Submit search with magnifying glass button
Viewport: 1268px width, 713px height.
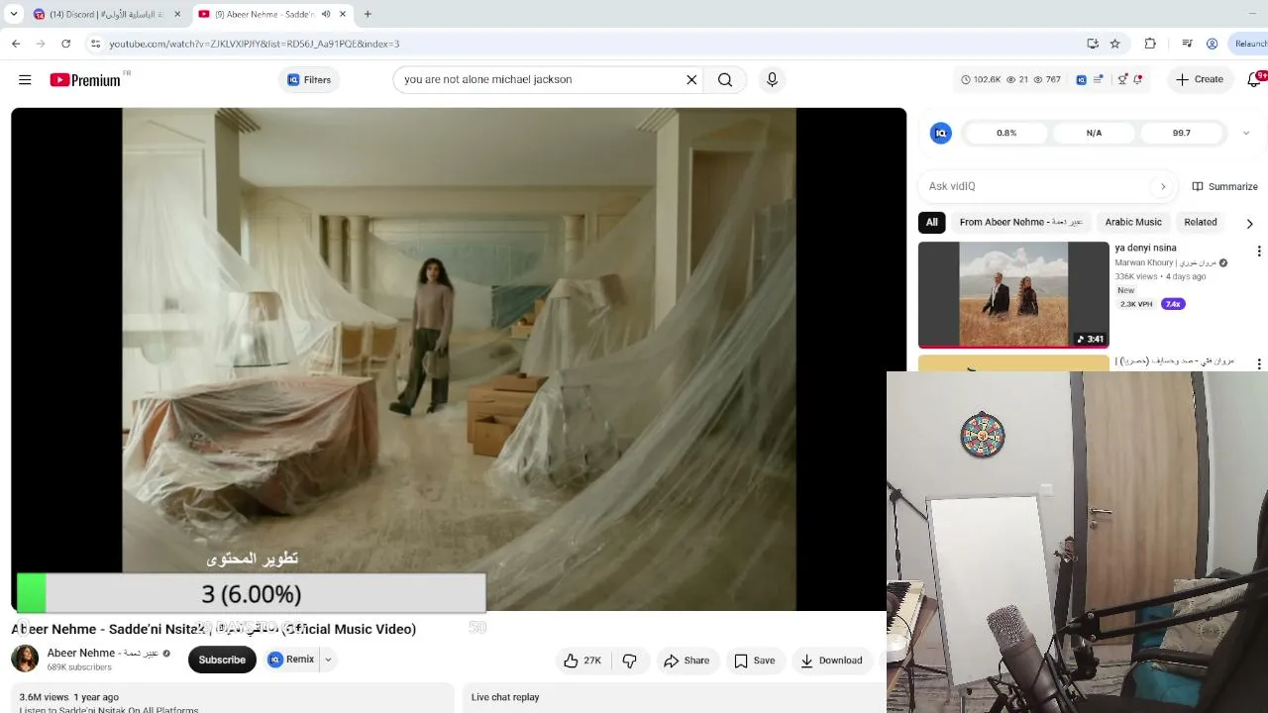(725, 79)
